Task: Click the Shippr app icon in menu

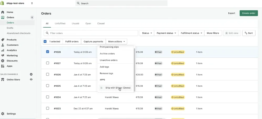Action: coord(101,88)
